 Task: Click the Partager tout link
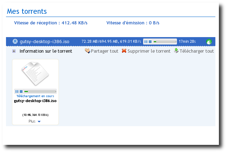104,51
